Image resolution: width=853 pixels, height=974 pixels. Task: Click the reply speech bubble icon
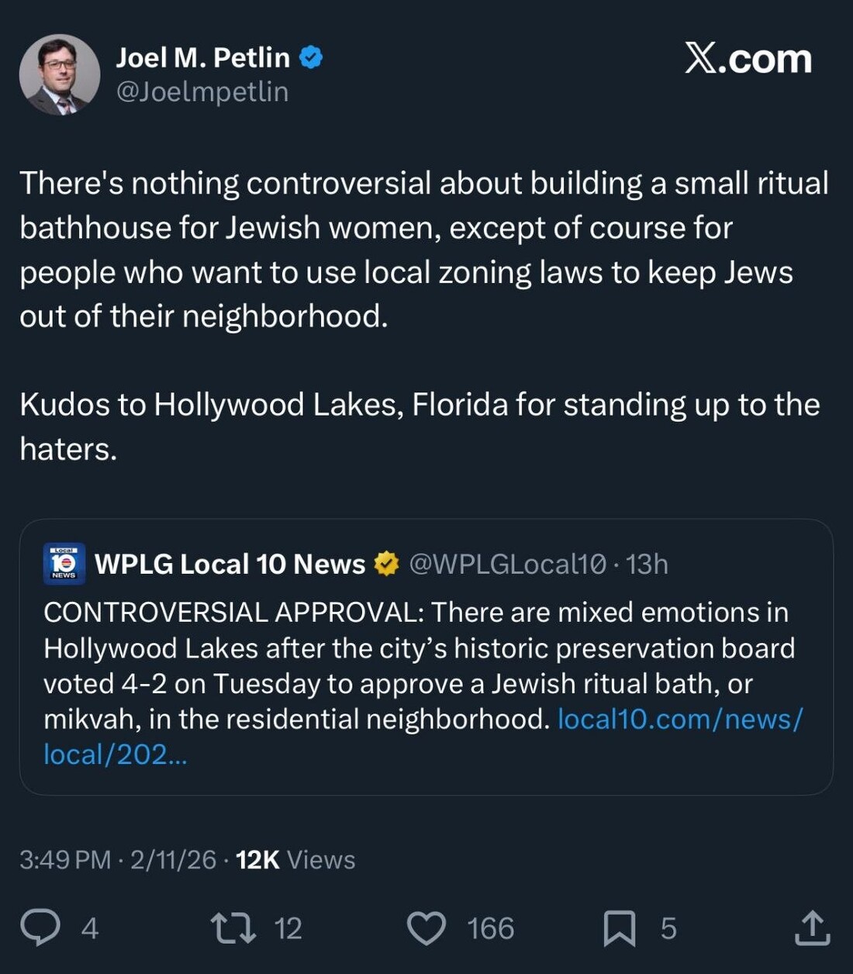point(40,927)
